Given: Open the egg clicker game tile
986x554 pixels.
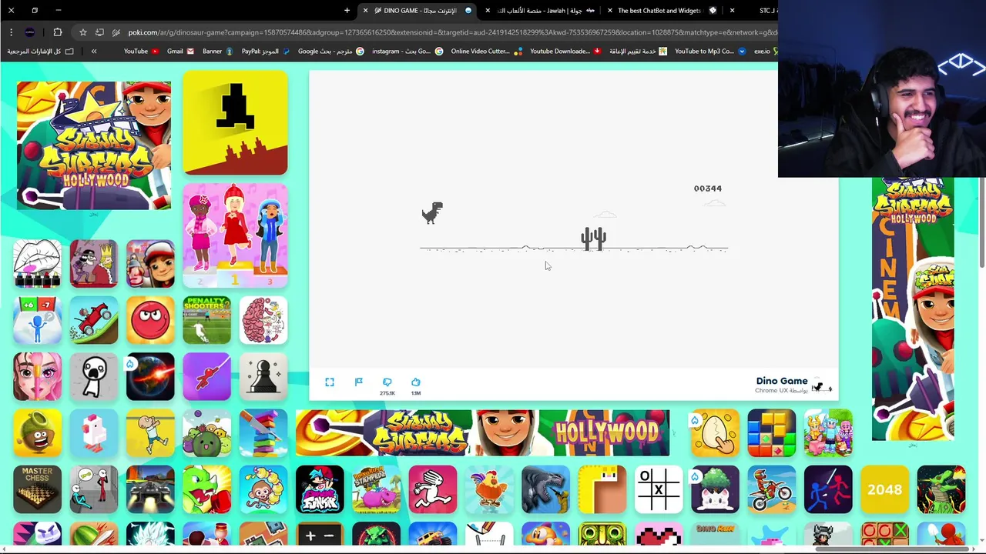Looking at the screenshot, I should [715, 433].
